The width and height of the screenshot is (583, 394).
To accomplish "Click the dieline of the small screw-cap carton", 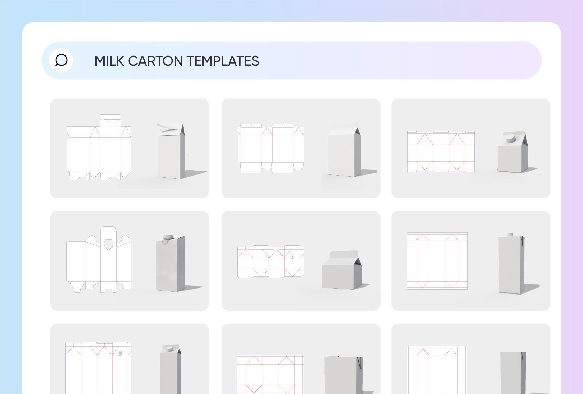I will (441, 151).
